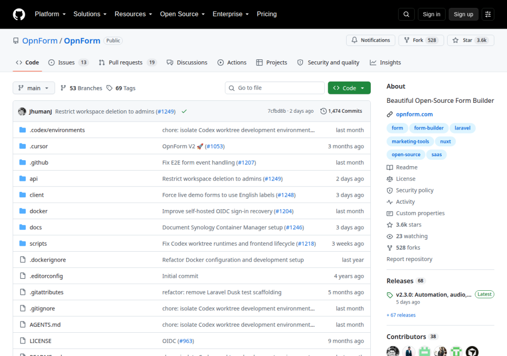507x356 pixels.
Task: Switch to the Discussions tab
Action: pyautogui.click(x=187, y=62)
